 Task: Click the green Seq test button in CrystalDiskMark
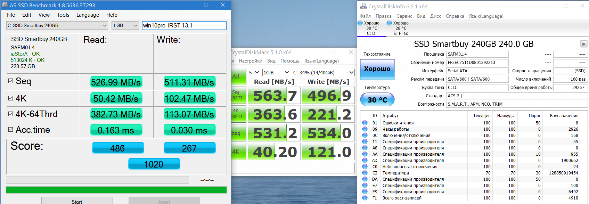(238, 133)
